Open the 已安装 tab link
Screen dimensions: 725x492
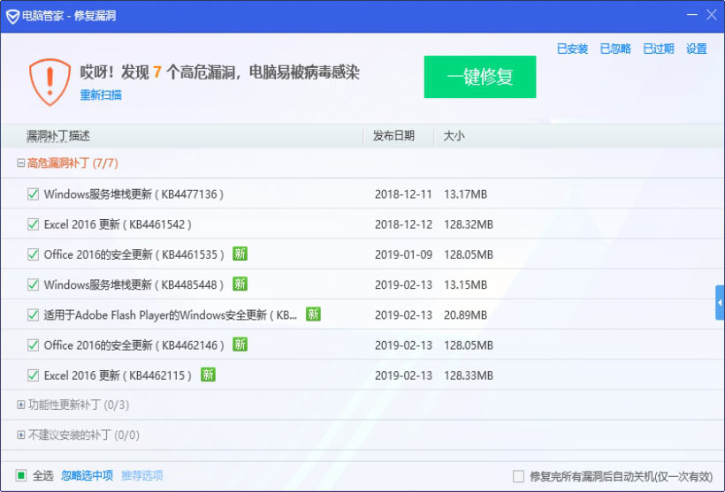[x=572, y=49]
